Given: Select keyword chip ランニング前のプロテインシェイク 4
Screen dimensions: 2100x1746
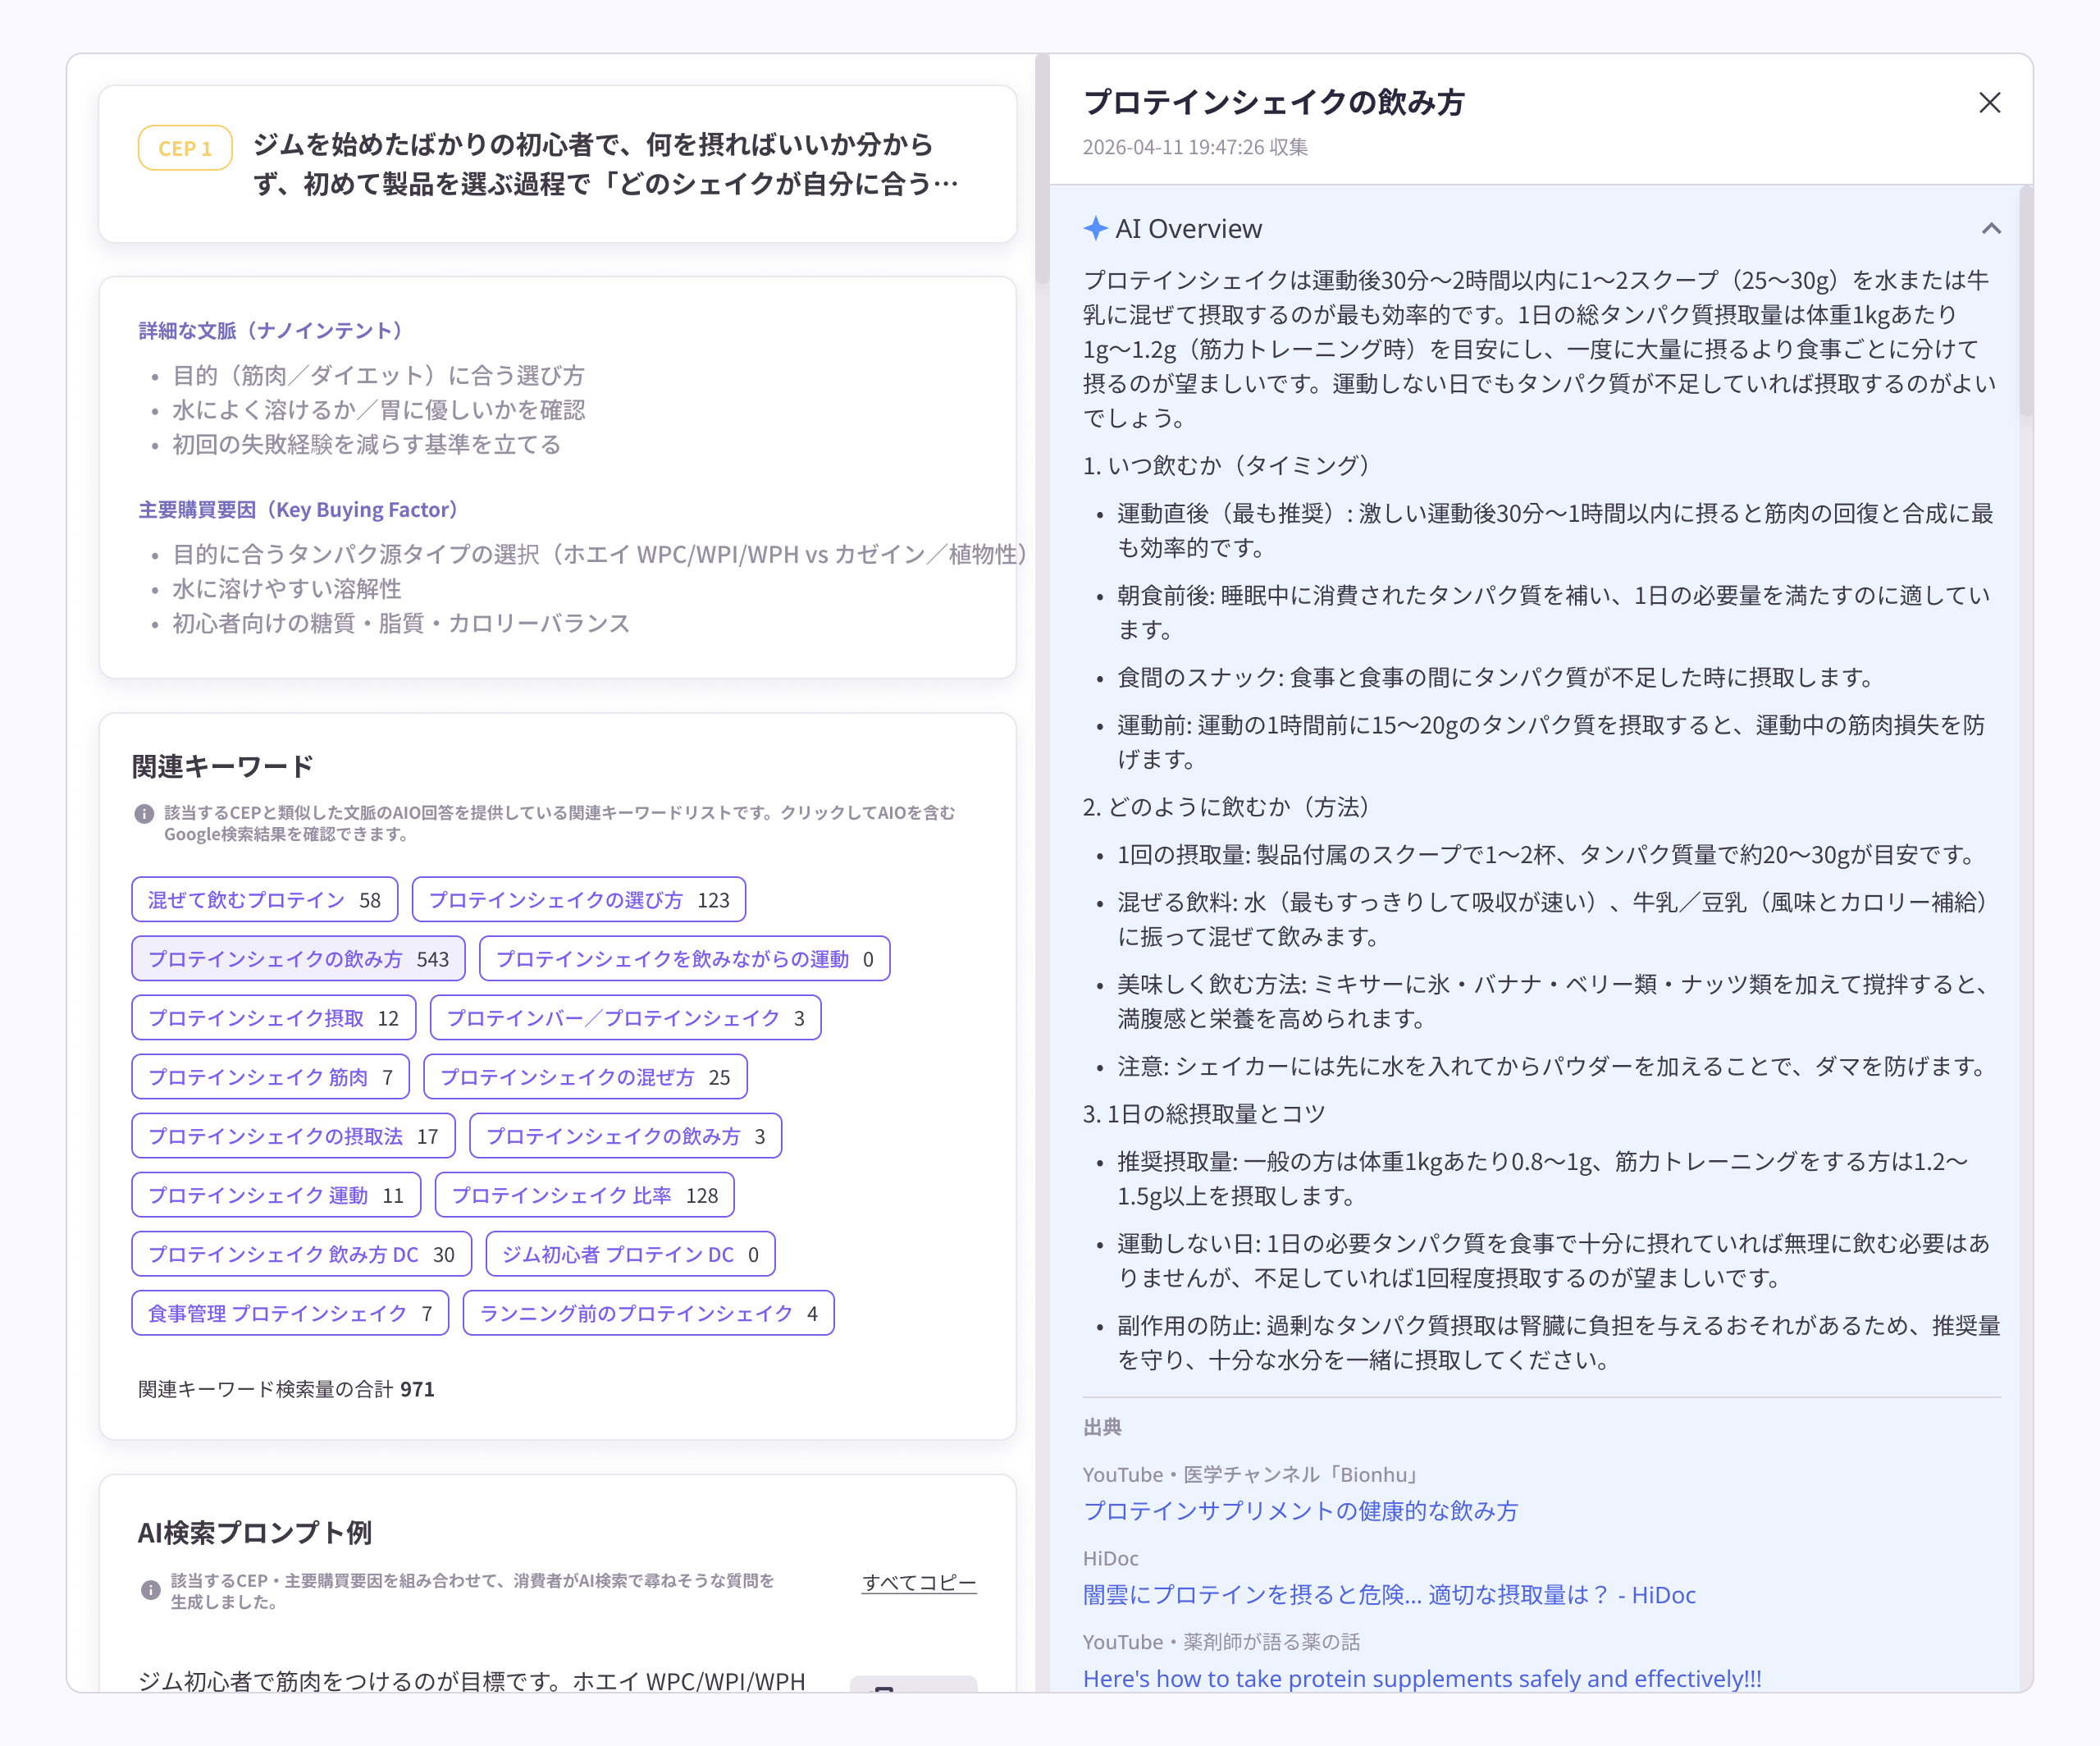Looking at the screenshot, I should click(649, 1313).
